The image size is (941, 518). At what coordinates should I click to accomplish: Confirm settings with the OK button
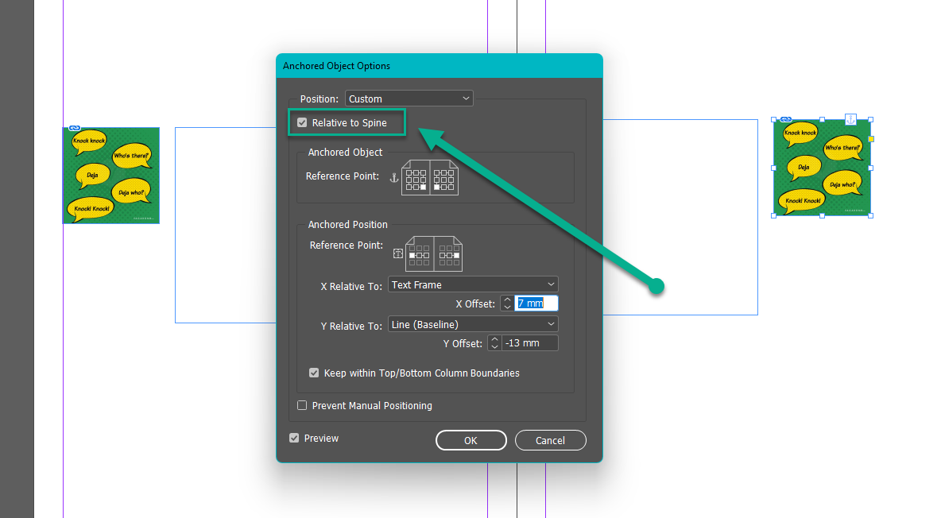(x=470, y=439)
